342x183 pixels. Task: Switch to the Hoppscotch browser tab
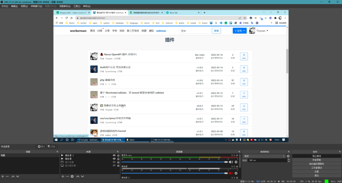(71, 13)
